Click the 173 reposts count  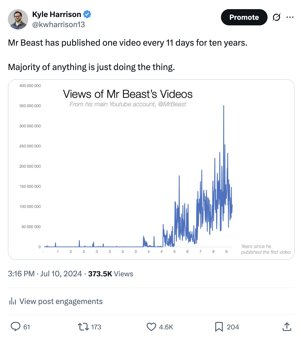(x=96, y=327)
